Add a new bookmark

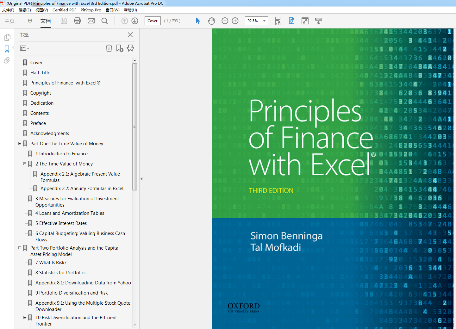(119, 48)
